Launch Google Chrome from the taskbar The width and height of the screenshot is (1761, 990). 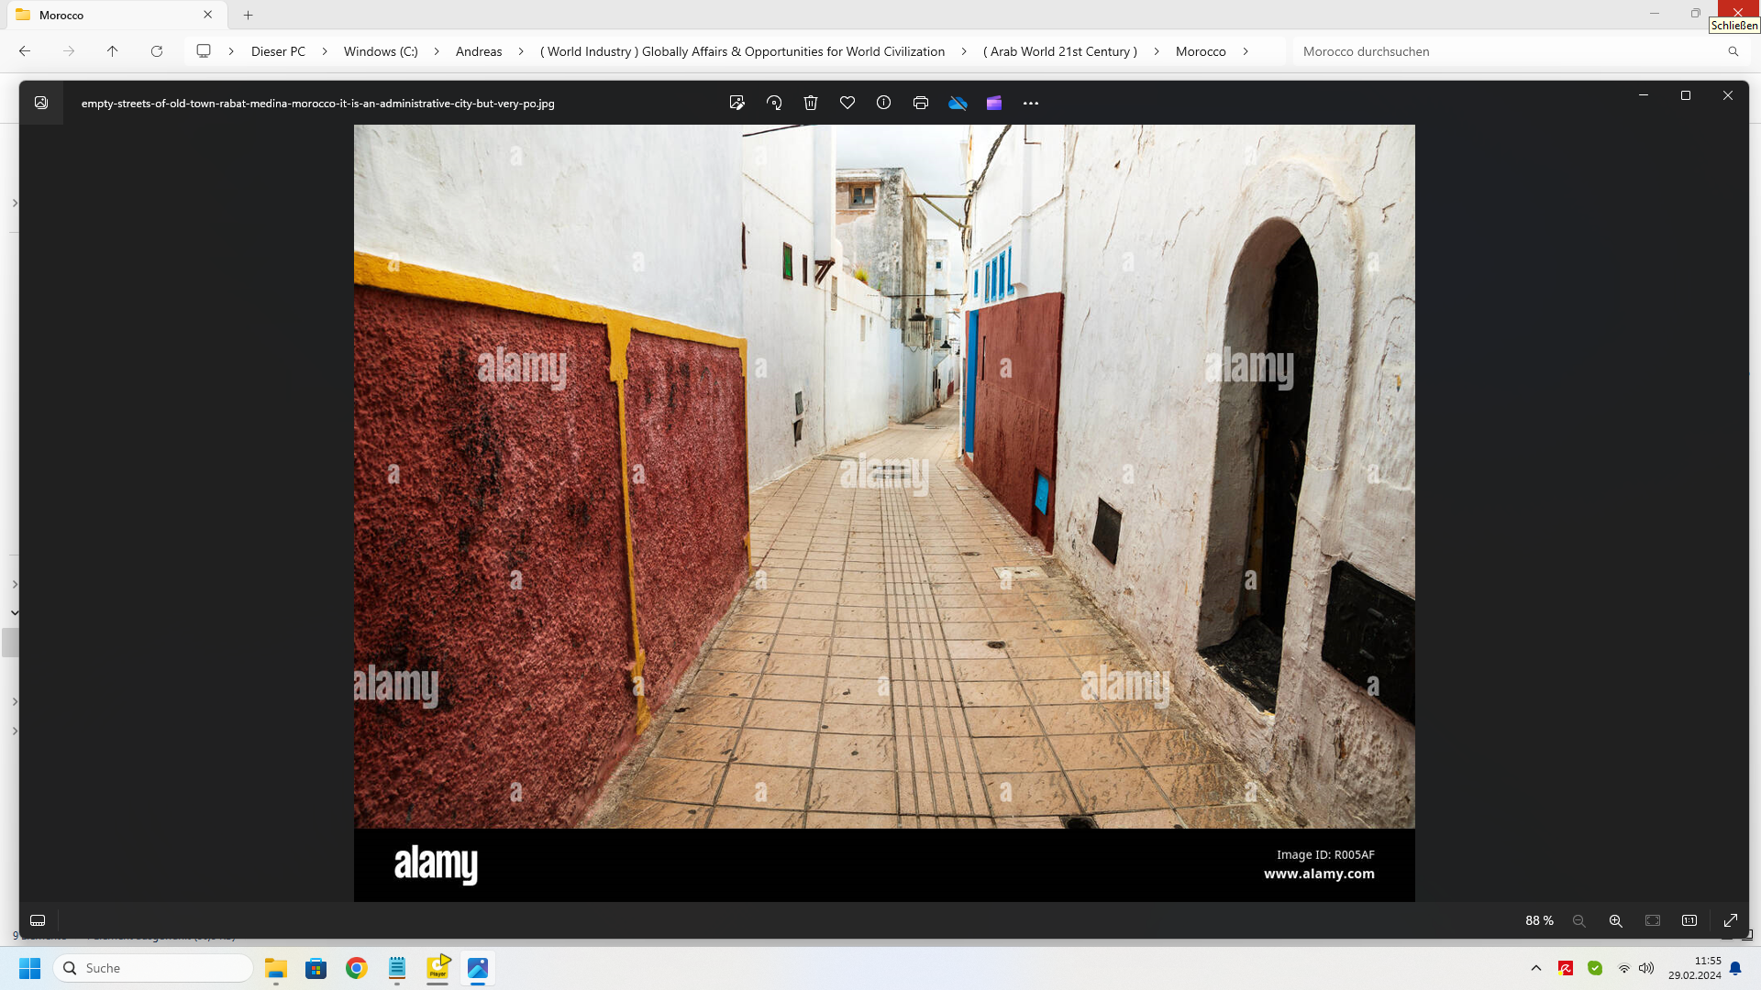click(x=357, y=968)
